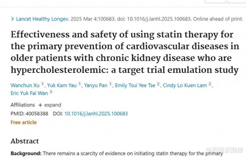
Task: Click affiliation superscript 1 after Wanchun Xu
Action: tap(42, 84)
